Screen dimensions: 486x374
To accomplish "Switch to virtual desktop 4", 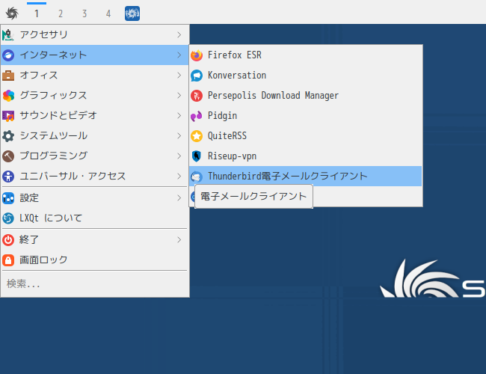I will (108, 13).
